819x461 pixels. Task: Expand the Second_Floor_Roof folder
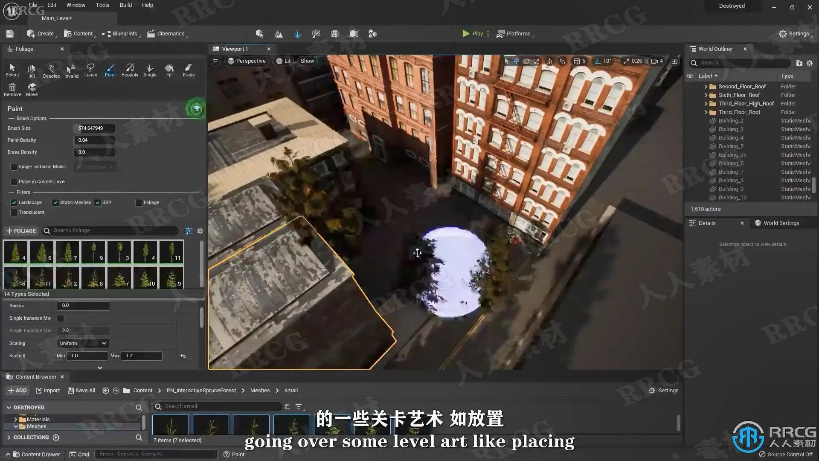coord(706,87)
